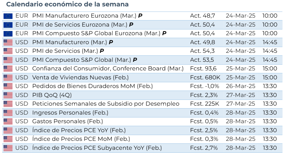Click the US flag beside PMI Manufacturero (Mar.)
Image resolution: width=284 pixels, height=153 pixels.
tap(8, 42)
